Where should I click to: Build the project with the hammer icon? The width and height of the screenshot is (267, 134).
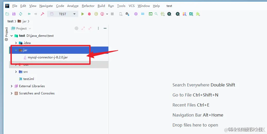pos(42,14)
